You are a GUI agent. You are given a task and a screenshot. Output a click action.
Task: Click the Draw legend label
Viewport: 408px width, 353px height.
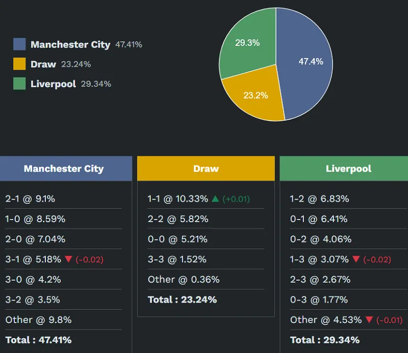(43, 64)
